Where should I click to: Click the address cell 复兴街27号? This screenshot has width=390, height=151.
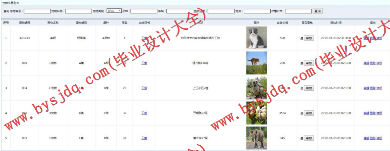coord(200,138)
